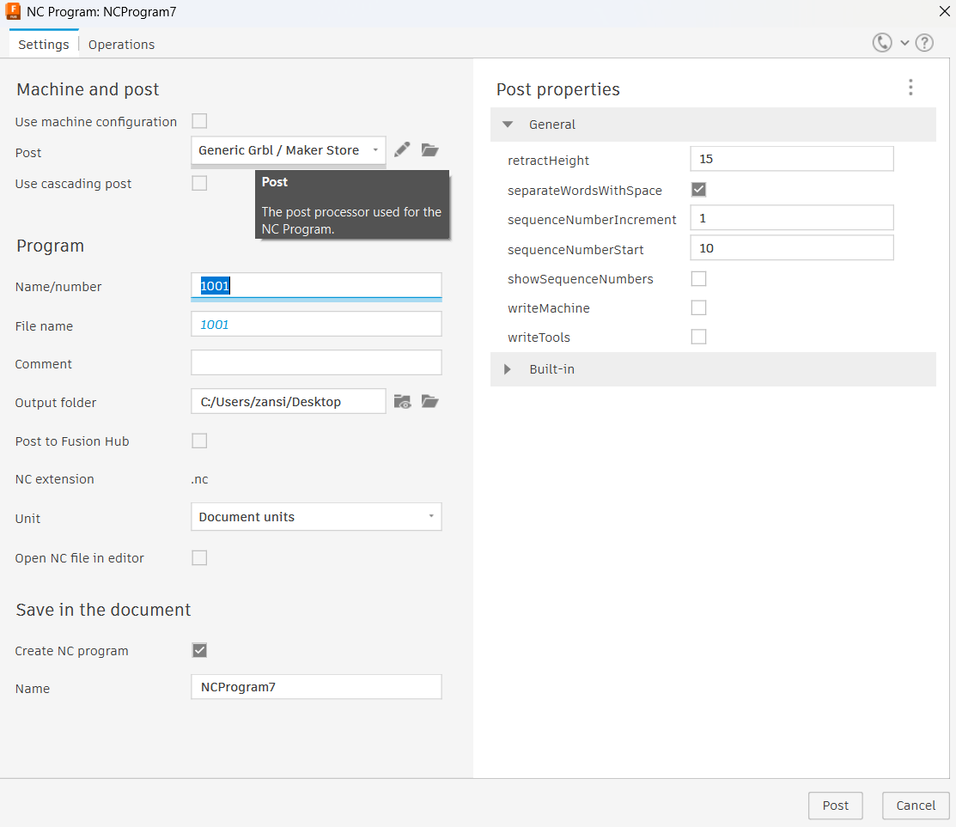Click the retractHeight value field
956x827 pixels.
792,159
